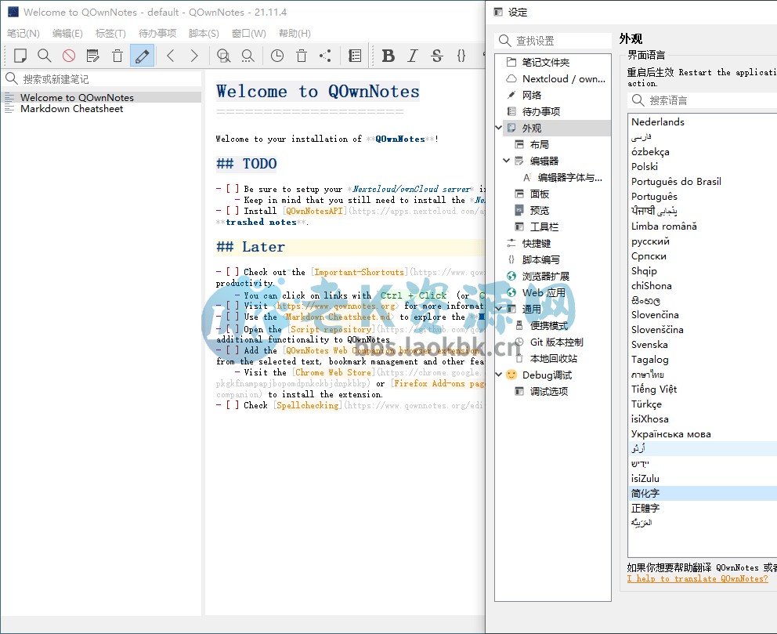This screenshot has width=777, height=634.
Task: Click the red remove-note toolbar icon
Action: coord(69,56)
